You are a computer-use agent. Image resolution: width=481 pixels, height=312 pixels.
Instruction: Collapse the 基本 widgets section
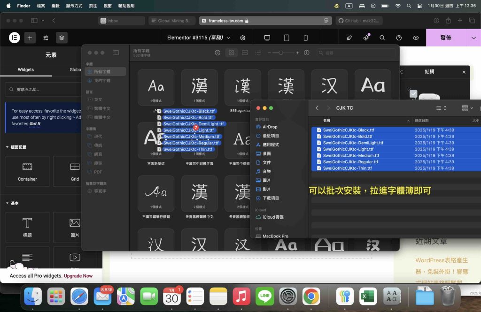pyautogui.click(x=12, y=203)
